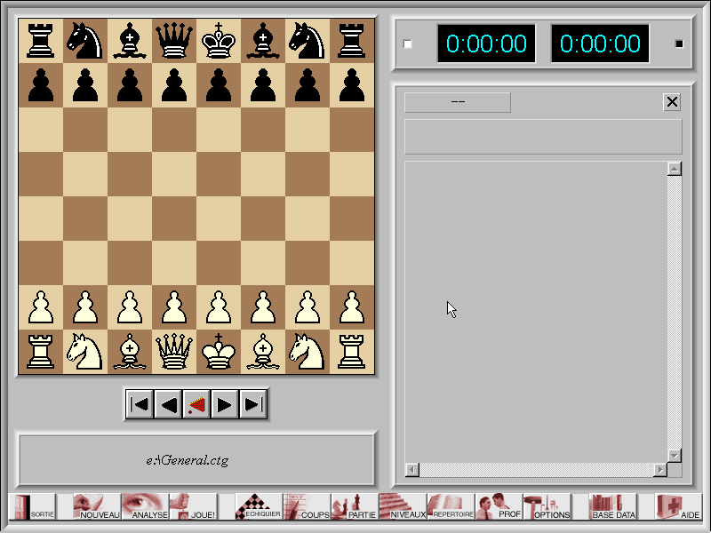Select the black bishop on f8
Viewport: 711px width, 533px height.
(x=263, y=41)
